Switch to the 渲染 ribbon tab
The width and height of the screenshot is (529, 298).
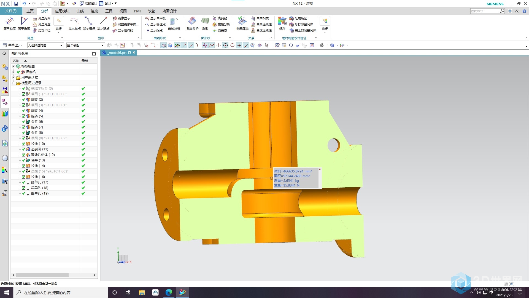(95, 11)
